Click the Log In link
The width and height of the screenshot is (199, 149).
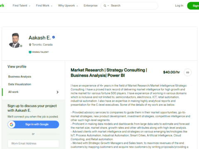pyautogui.click(x=179, y=6)
